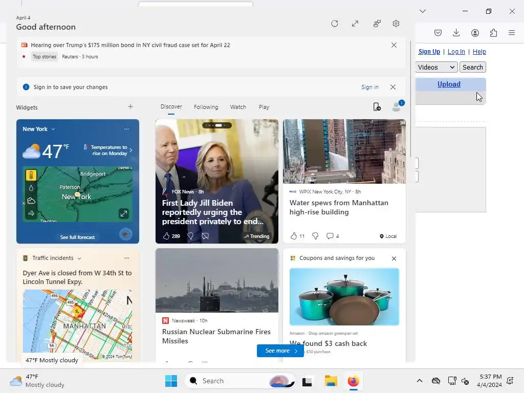524x393 pixels.
Task: Select cloud map layer icon
Action: point(31,201)
